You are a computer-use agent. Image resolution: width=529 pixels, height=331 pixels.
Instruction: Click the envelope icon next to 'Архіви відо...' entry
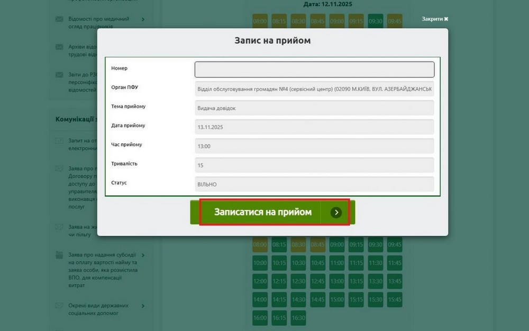[59, 48]
